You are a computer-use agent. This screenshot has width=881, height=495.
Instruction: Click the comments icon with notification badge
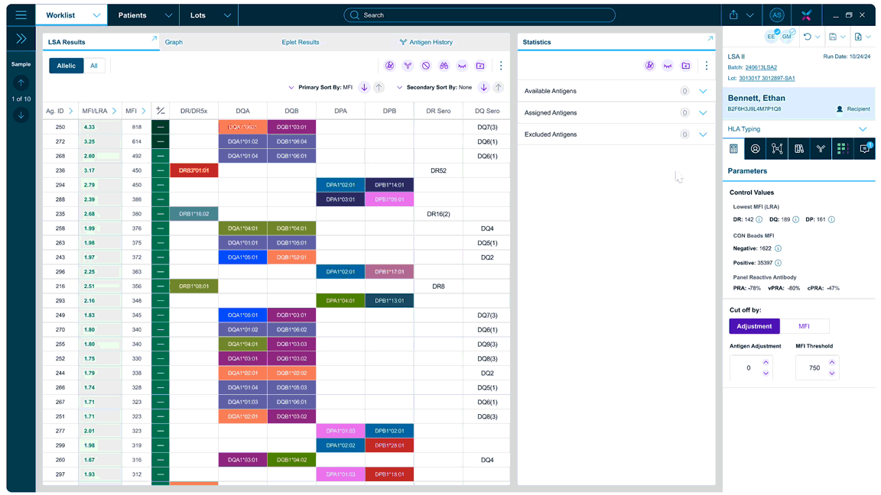[x=863, y=149]
